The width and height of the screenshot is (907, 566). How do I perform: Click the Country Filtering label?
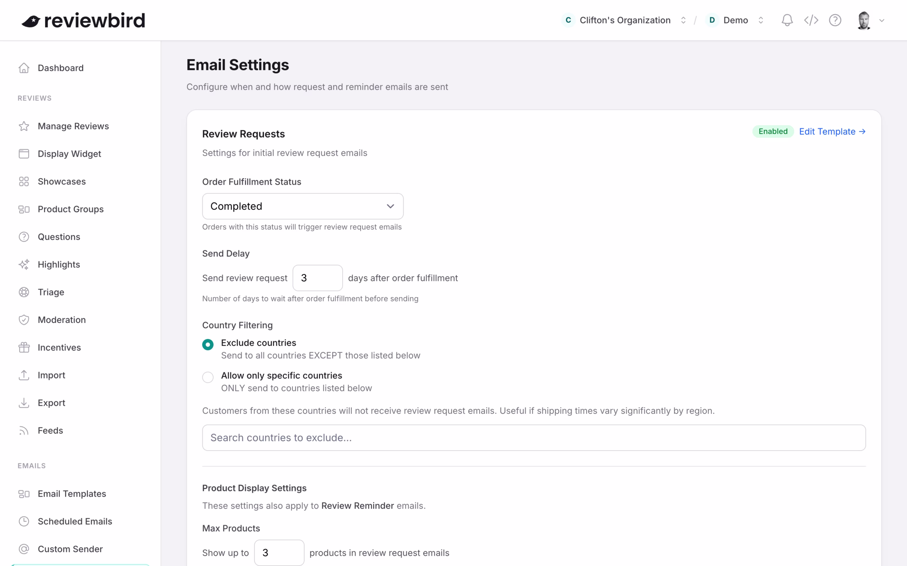[238, 325]
